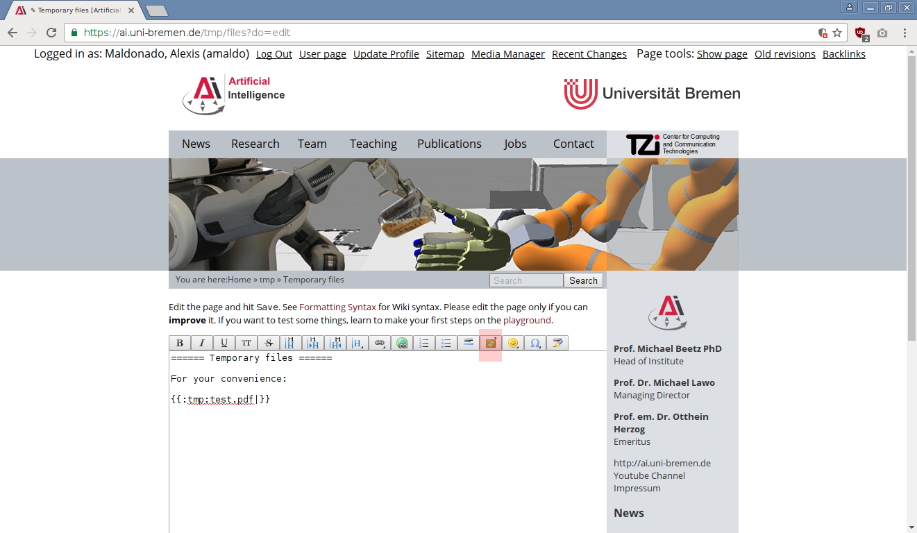Apply italic formatting from toolbar
Image resolution: width=917 pixels, height=533 pixels.
[x=202, y=343]
